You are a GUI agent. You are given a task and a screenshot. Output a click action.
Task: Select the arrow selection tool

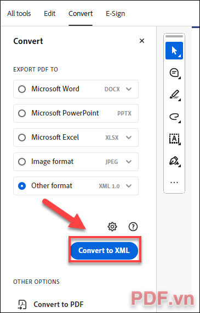(174, 51)
